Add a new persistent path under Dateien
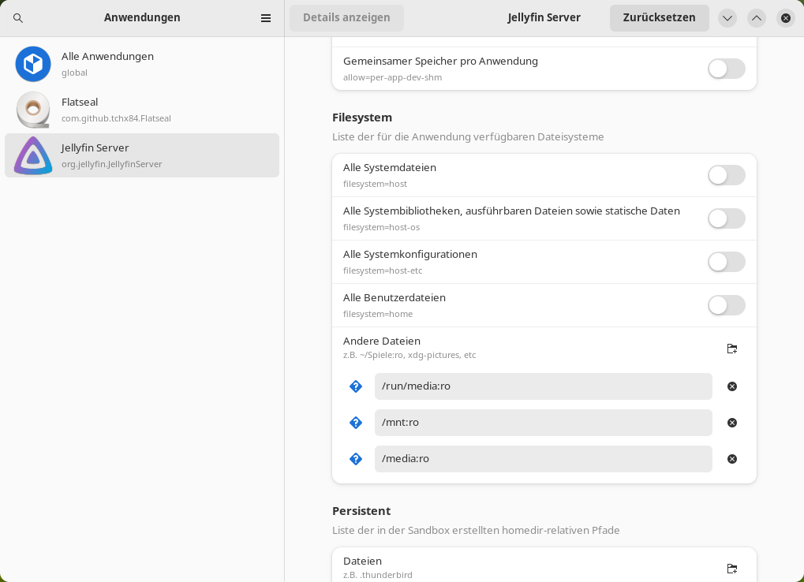This screenshot has width=804, height=582. point(731,569)
